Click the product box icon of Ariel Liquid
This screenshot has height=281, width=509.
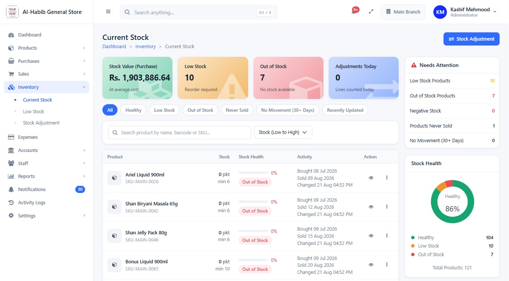pos(114,178)
